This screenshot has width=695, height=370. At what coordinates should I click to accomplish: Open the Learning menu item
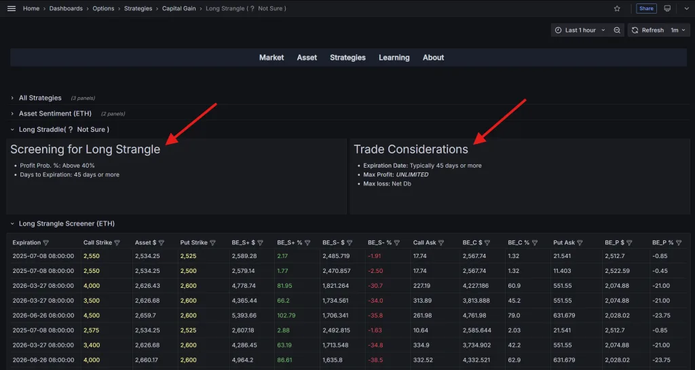(x=394, y=58)
